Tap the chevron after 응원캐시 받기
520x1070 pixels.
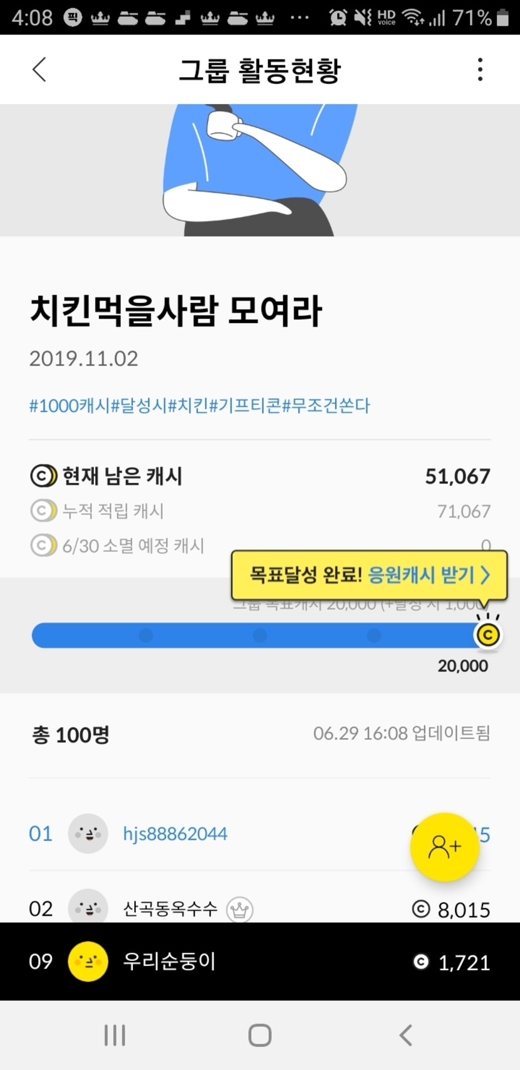(x=485, y=575)
